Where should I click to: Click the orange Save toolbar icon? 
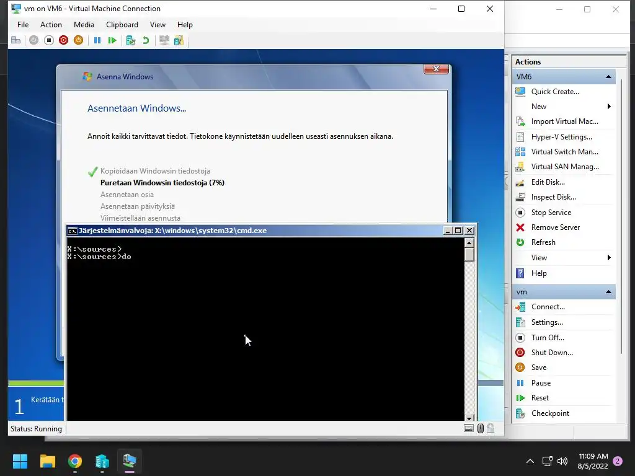pos(79,40)
